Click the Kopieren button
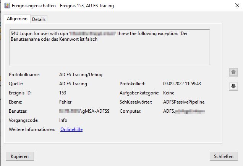Screen dimensions: 243x166 tap(20, 156)
